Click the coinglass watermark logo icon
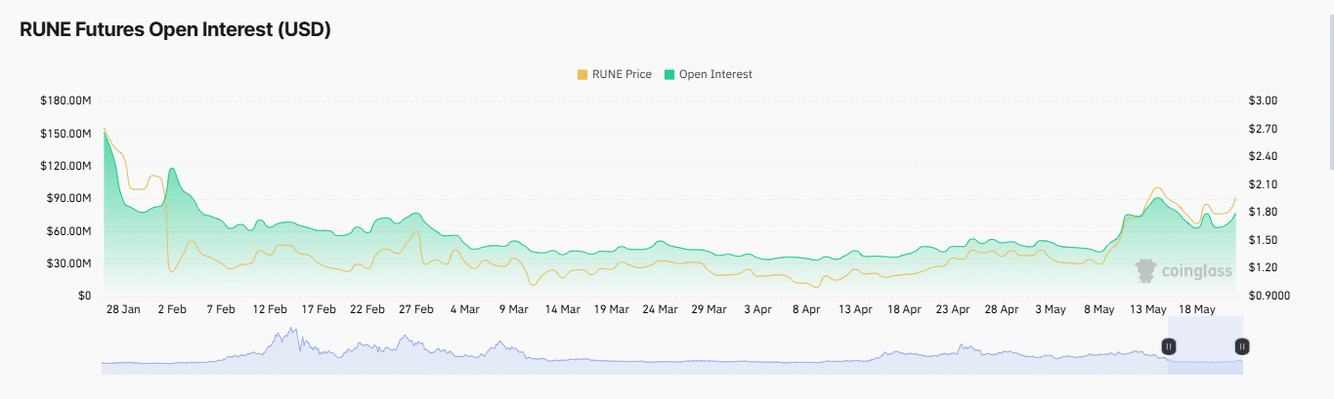Image resolution: width=1334 pixels, height=399 pixels. point(1143,271)
